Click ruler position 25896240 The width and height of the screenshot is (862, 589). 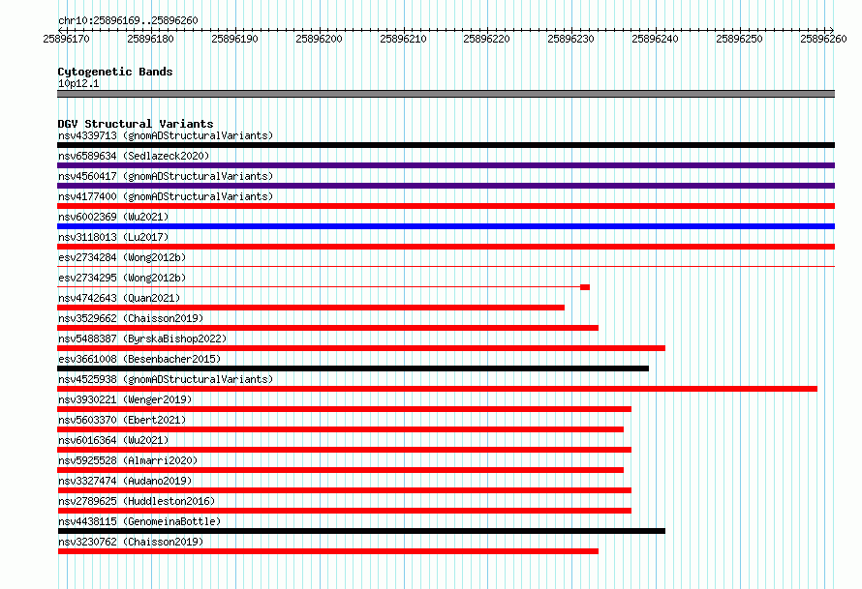point(655,39)
